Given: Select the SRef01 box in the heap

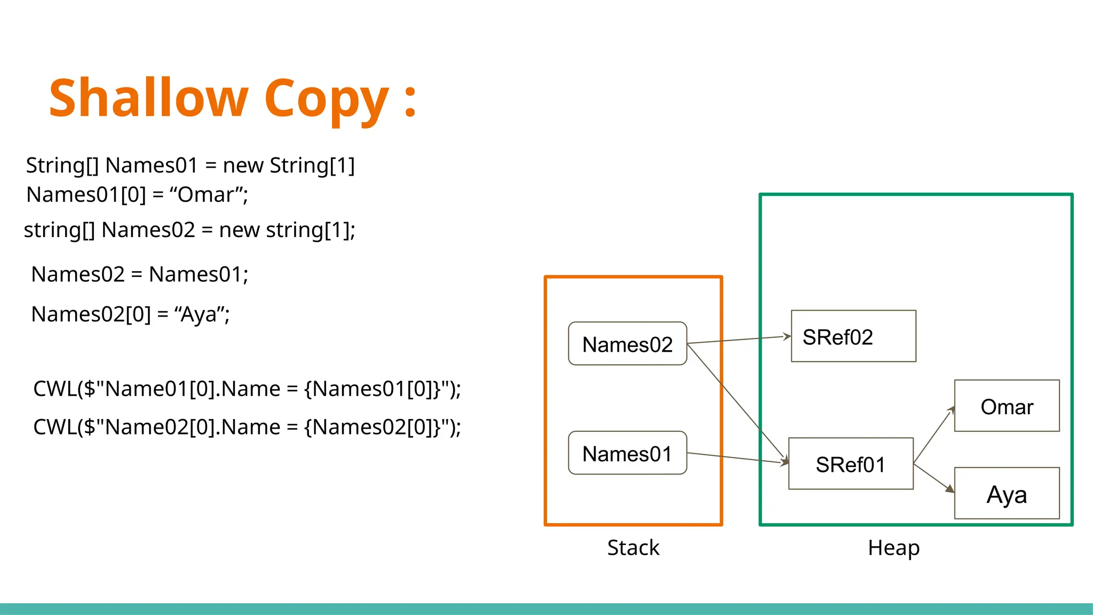Looking at the screenshot, I should point(851,463).
